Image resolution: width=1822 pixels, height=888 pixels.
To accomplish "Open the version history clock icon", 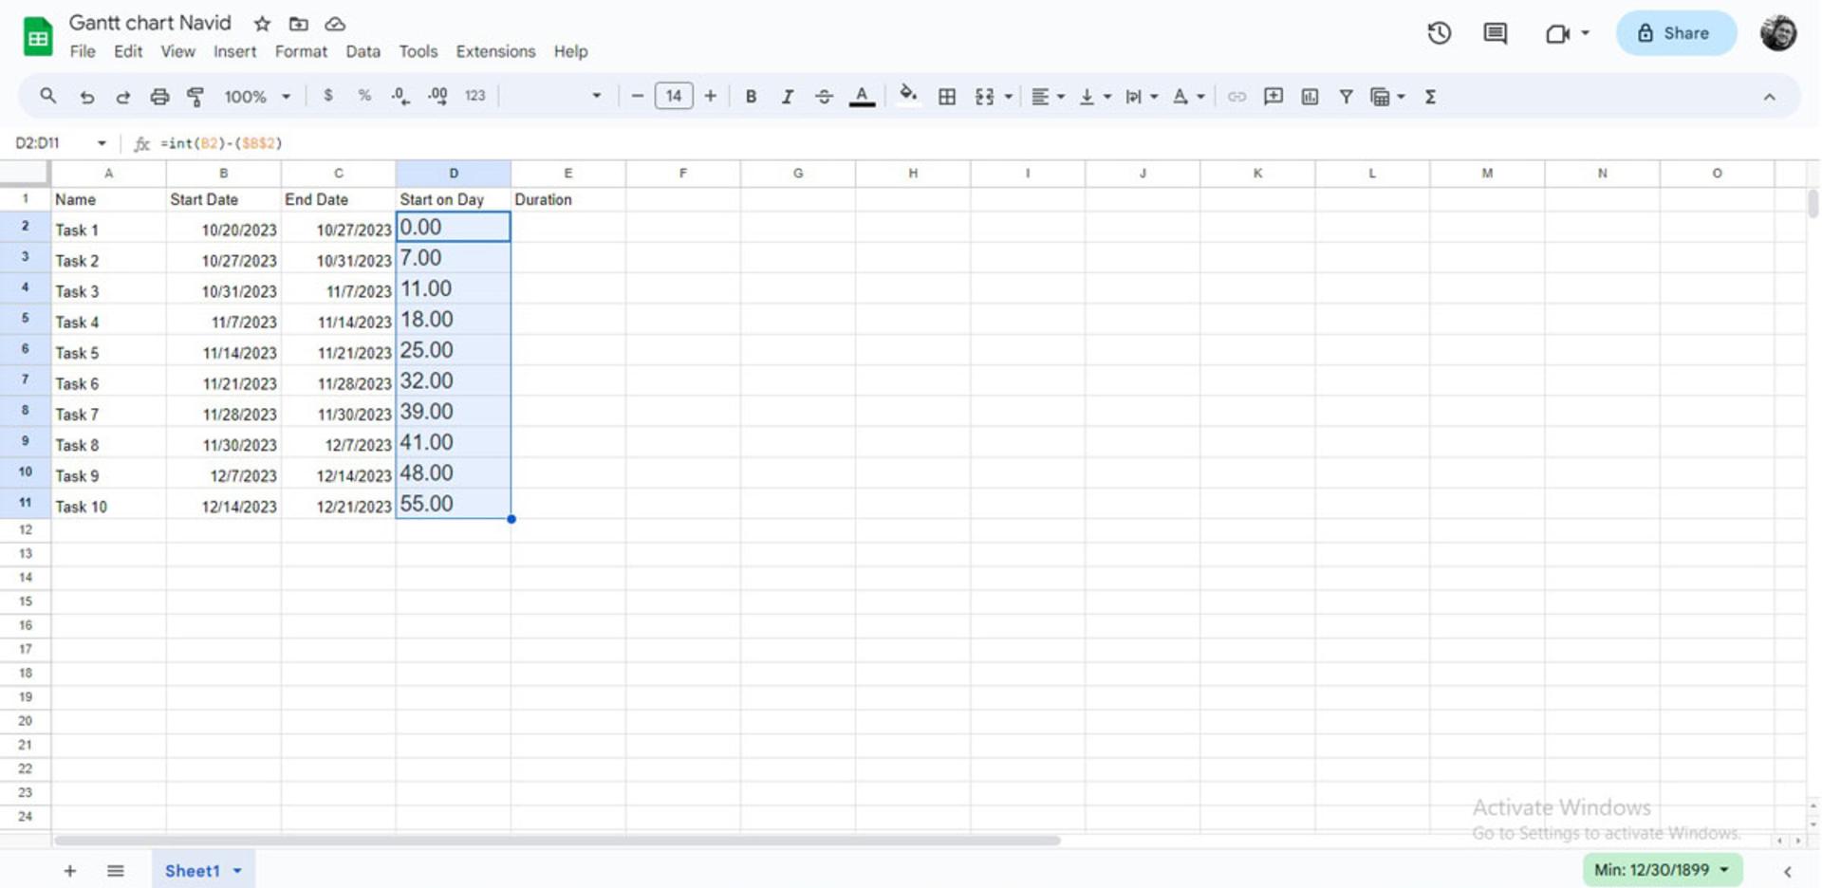I will pos(1439,33).
